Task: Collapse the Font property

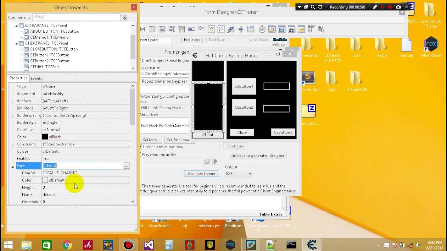Action: (x=13, y=166)
